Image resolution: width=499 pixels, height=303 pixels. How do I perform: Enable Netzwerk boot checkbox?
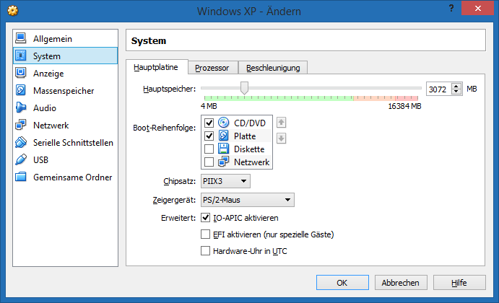[x=209, y=162]
